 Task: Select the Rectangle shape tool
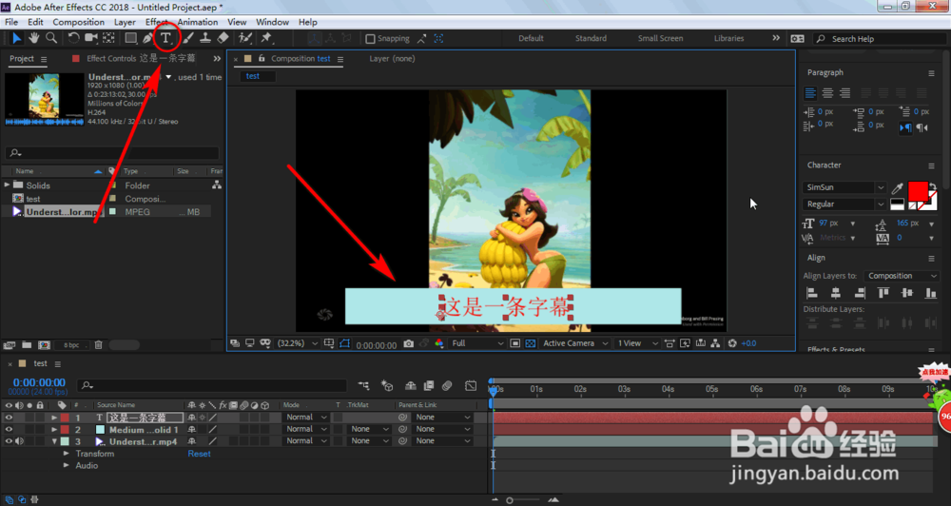point(130,38)
